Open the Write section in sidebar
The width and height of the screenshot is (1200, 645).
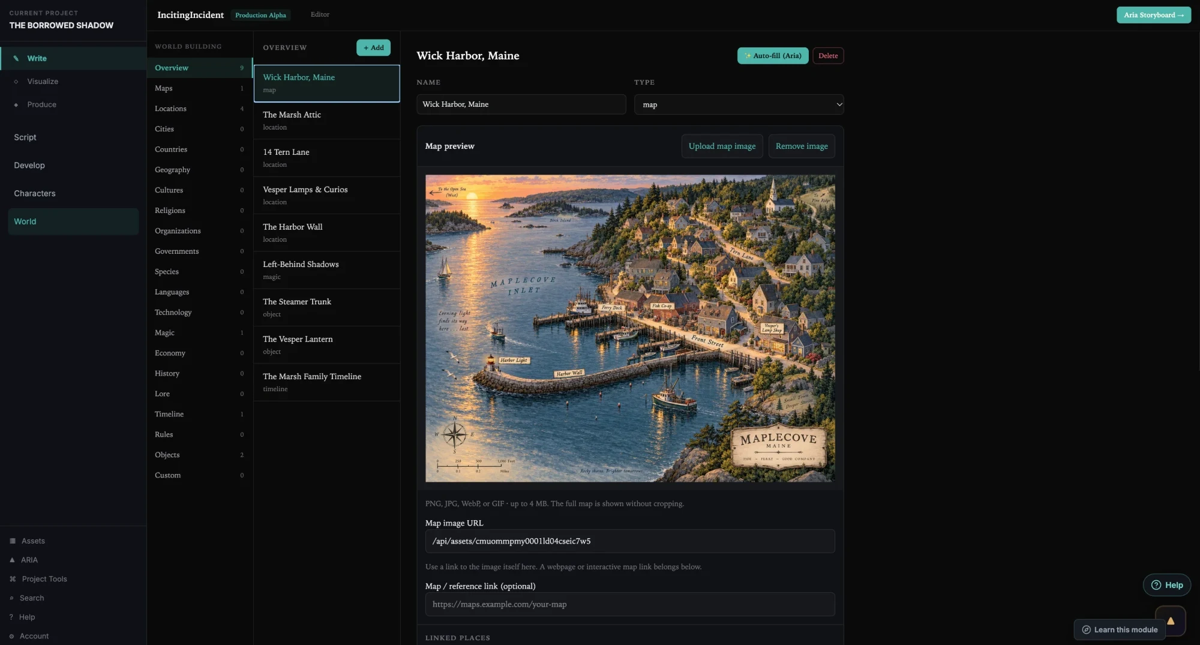[73, 58]
